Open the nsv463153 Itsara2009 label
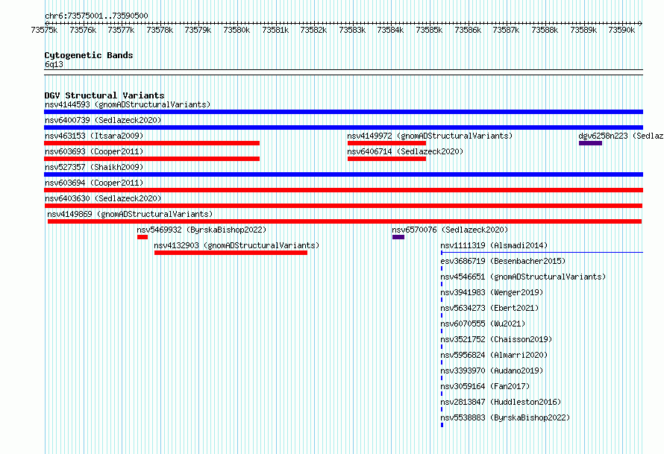Screen dimensions: 664x454 click(x=94, y=136)
